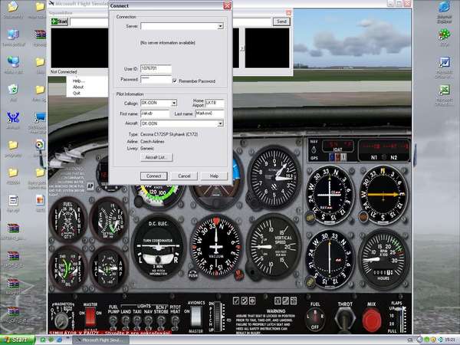460x345 pixels.
Task: Click the User ID input field
Action: tap(154, 68)
